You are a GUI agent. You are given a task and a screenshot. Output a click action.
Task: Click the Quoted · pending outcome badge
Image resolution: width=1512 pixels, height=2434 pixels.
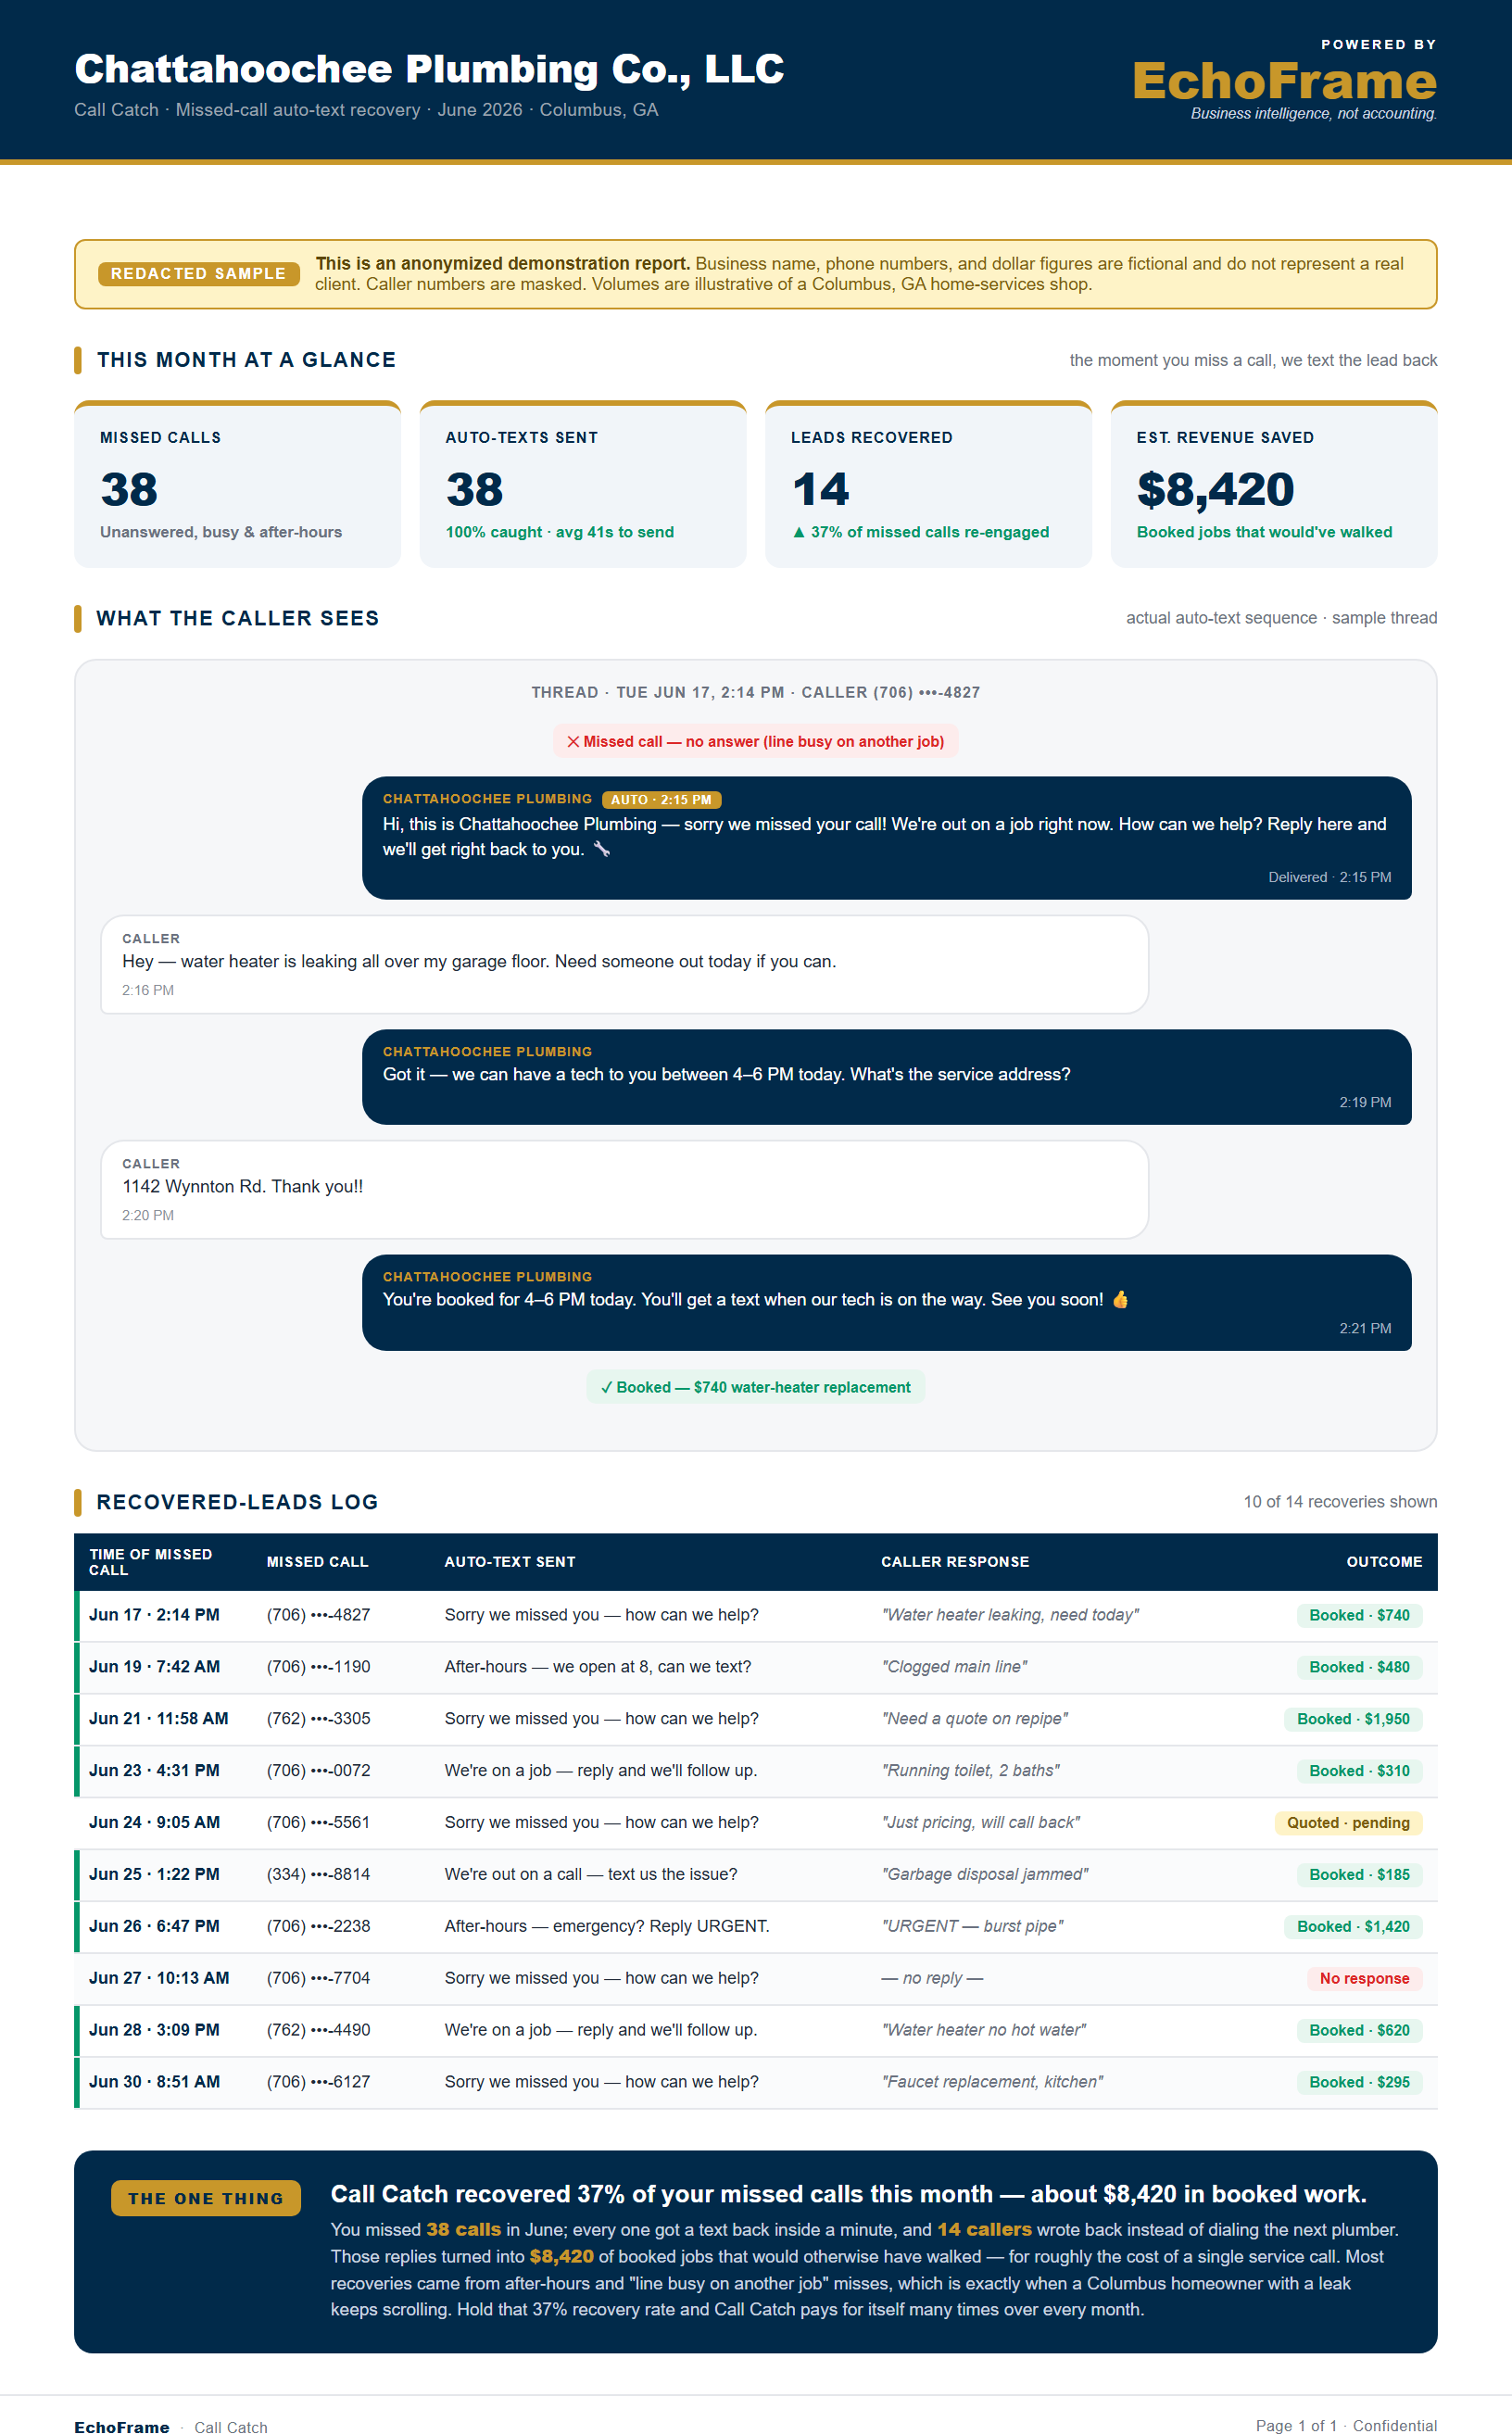click(x=1348, y=1823)
